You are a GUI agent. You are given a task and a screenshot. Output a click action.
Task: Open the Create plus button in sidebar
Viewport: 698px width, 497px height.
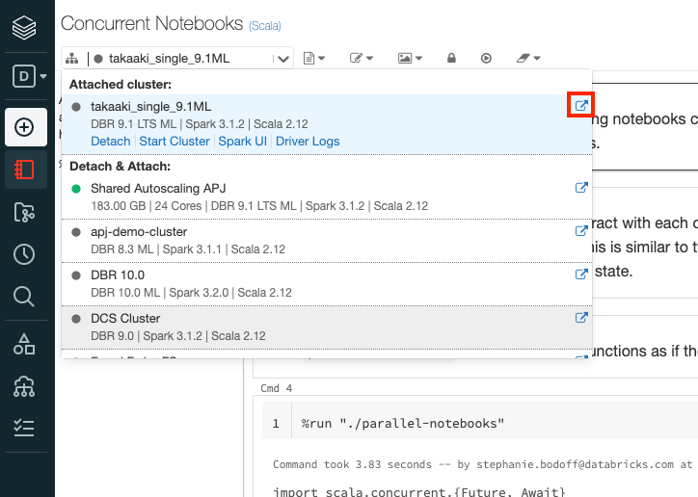[x=26, y=127]
